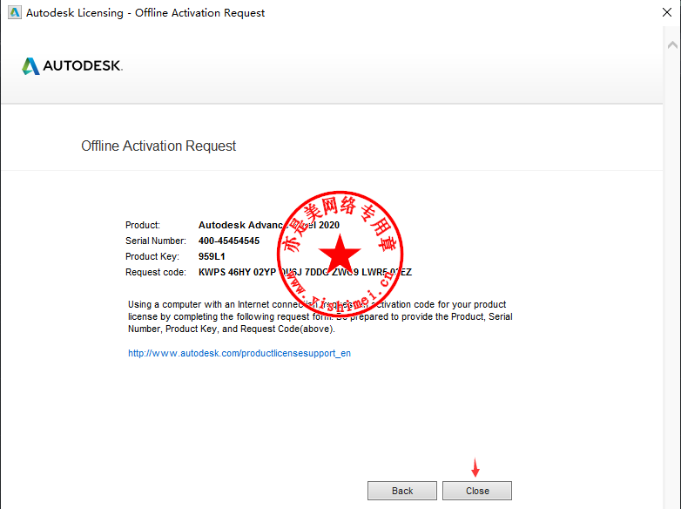Click the "Product Key:" field label
The width and height of the screenshot is (681, 509).
click(x=152, y=257)
